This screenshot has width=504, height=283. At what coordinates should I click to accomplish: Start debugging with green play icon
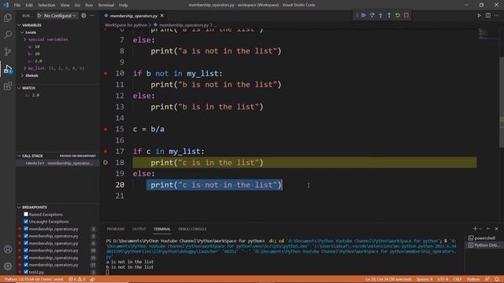[x=39, y=16]
